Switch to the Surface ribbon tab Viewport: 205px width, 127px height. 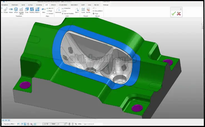click(x=31, y=5)
